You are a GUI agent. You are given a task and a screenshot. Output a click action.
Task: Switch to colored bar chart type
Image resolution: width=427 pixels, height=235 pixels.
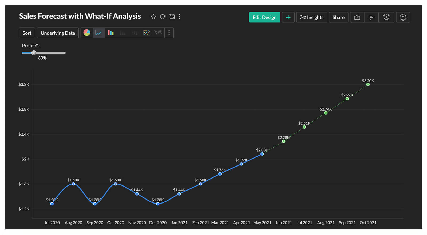point(111,33)
